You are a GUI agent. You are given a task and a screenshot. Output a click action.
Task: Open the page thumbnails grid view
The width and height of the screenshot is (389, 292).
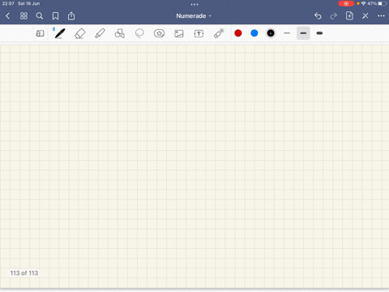coord(24,16)
